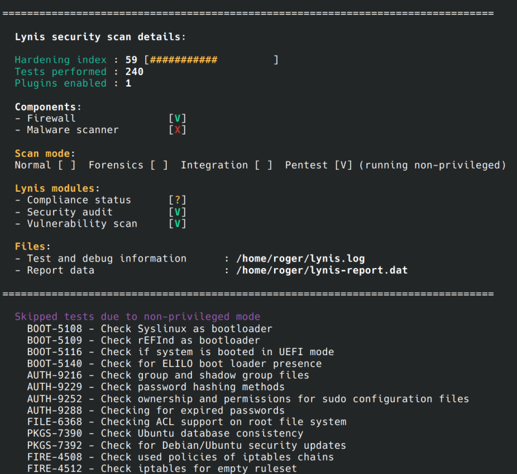Click the 'Lynis modules' section heading
This screenshot has width=517, height=474.
(57, 189)
